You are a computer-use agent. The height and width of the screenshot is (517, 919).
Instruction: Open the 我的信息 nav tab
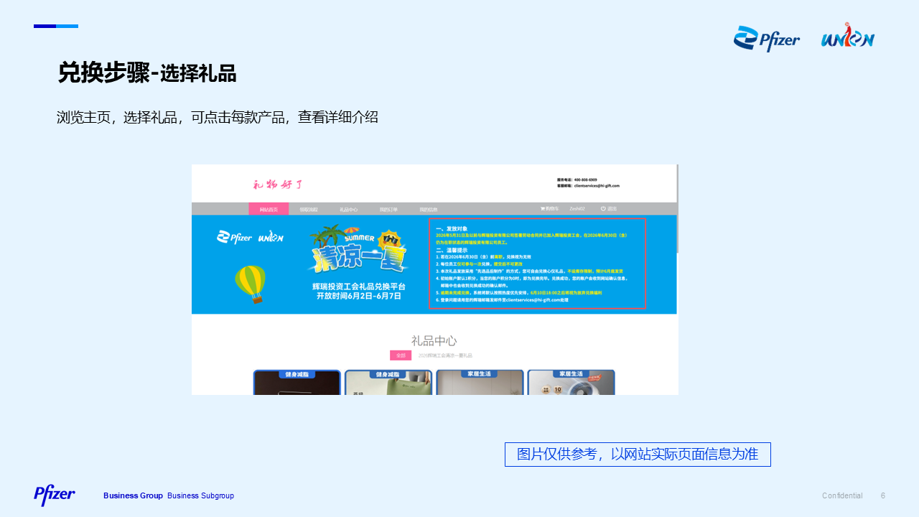tap(429, 209)
